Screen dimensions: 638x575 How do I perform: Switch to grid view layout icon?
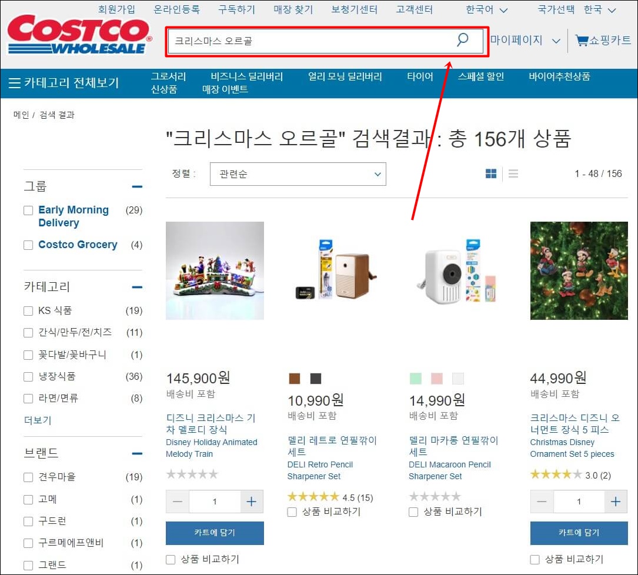pos(491,174)
